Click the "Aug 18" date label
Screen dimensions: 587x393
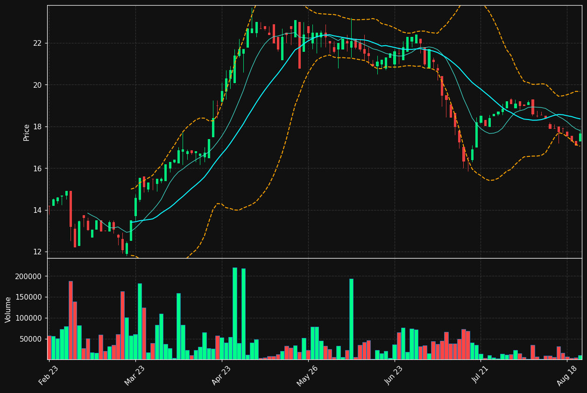(x=566, y=375)
